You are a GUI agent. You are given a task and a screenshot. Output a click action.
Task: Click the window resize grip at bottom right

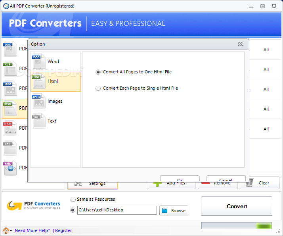(279, 231)
